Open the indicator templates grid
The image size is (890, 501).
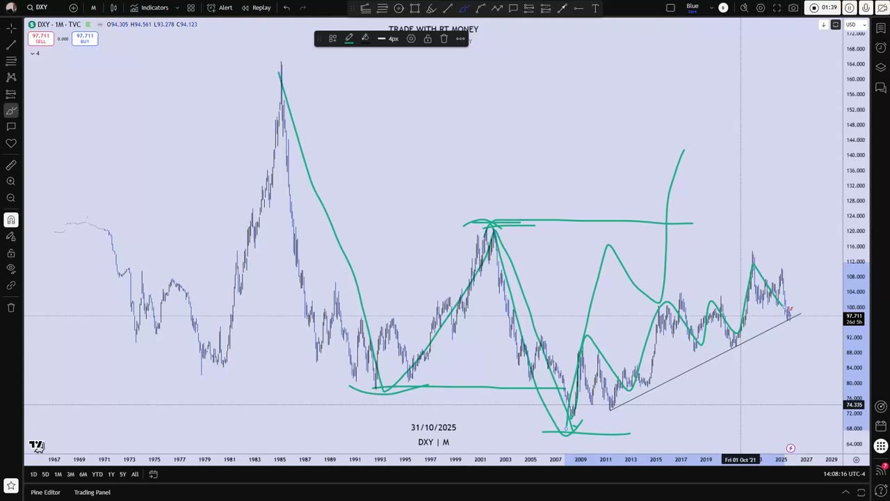[191, 8]
